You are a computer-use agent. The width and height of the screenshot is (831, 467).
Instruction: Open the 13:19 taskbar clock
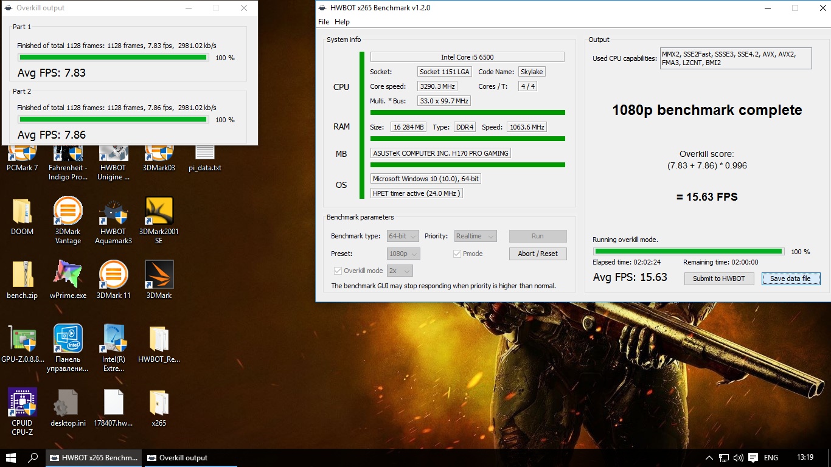tap(805, 458)
